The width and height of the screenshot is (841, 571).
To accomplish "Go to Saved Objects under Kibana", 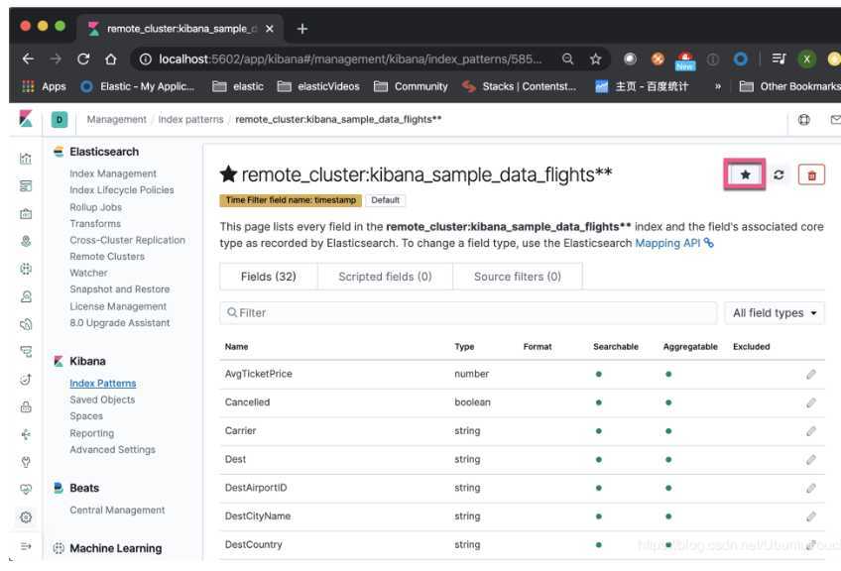I will (x=102, y=400).
